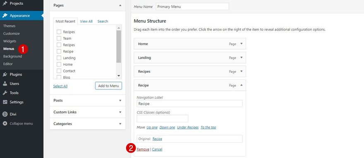Switch to the View All tab
The height and width of the screenshot is (158, 364).
point(86,22)
